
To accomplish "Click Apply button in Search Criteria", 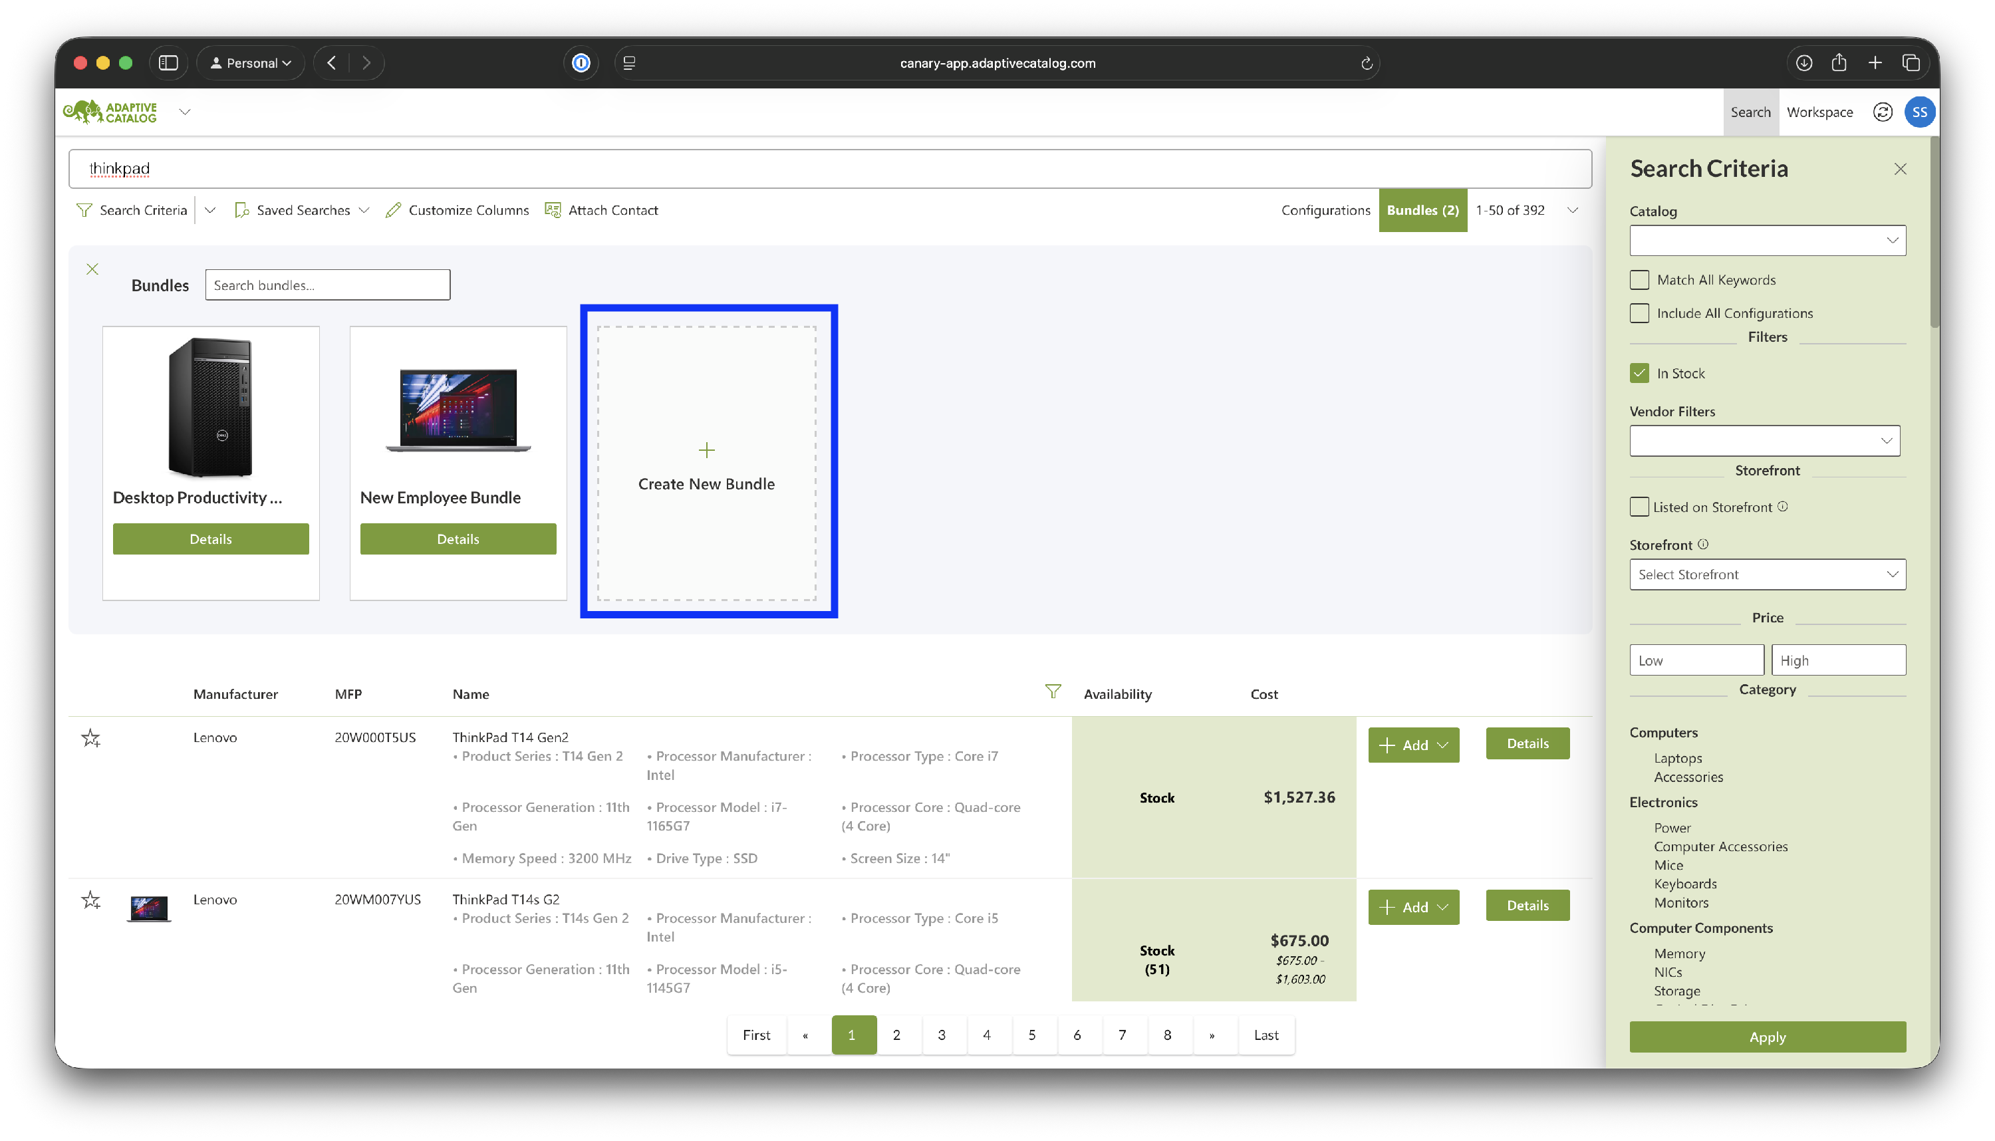I will point(1767,1037).
